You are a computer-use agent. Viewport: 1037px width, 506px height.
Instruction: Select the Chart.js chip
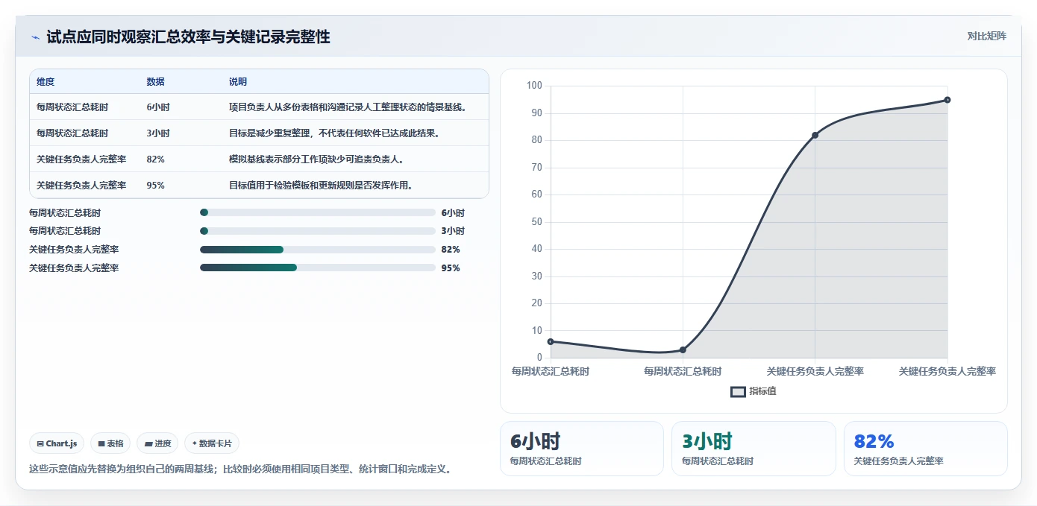pos(57,443)
